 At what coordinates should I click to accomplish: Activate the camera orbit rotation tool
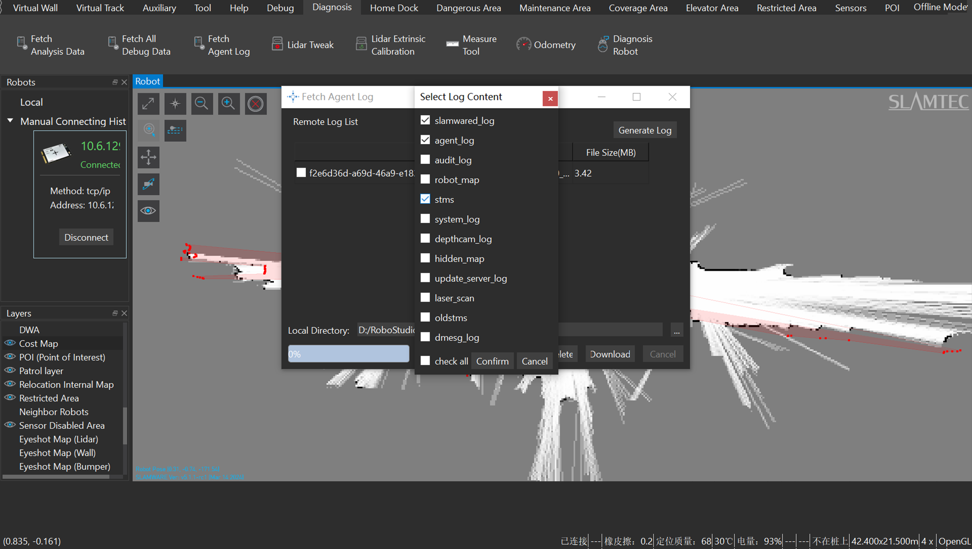coord(148,184)
